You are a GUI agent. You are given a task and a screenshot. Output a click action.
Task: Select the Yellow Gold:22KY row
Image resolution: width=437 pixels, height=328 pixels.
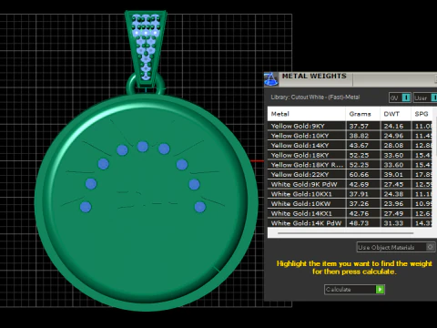[x=350, y=175]
